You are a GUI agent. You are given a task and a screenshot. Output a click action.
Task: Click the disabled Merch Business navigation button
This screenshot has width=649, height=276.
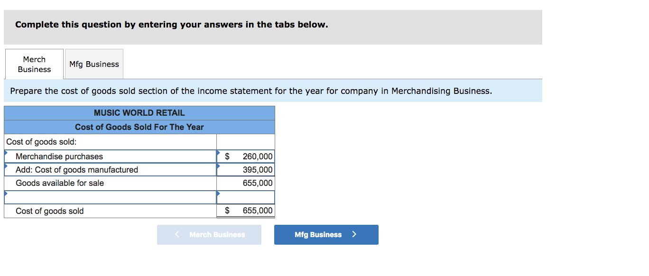pos(209,234)
